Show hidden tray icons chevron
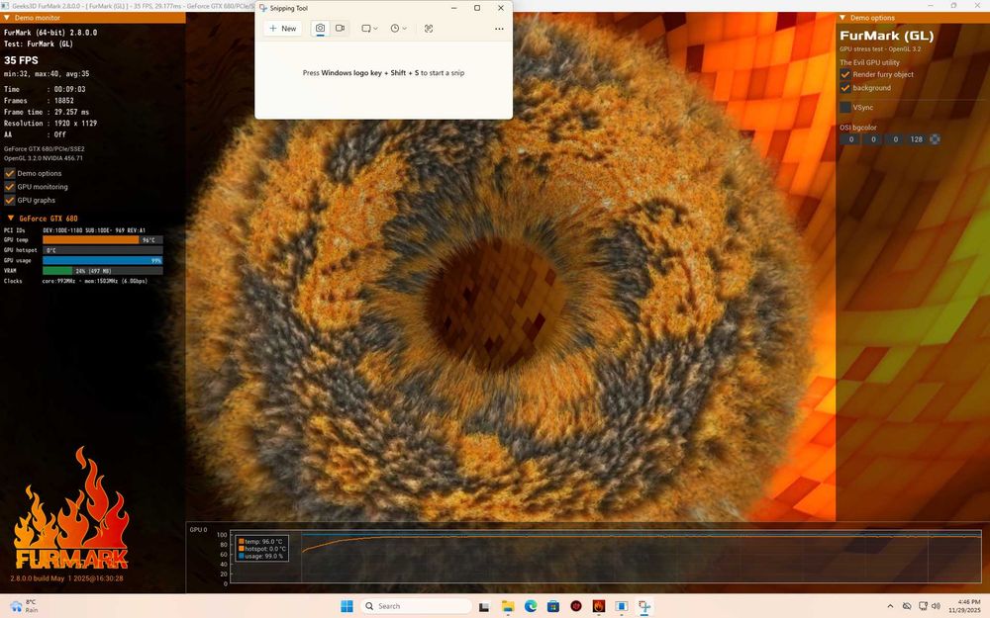Viewport: 990px width, 618px height. coord(890,606)
